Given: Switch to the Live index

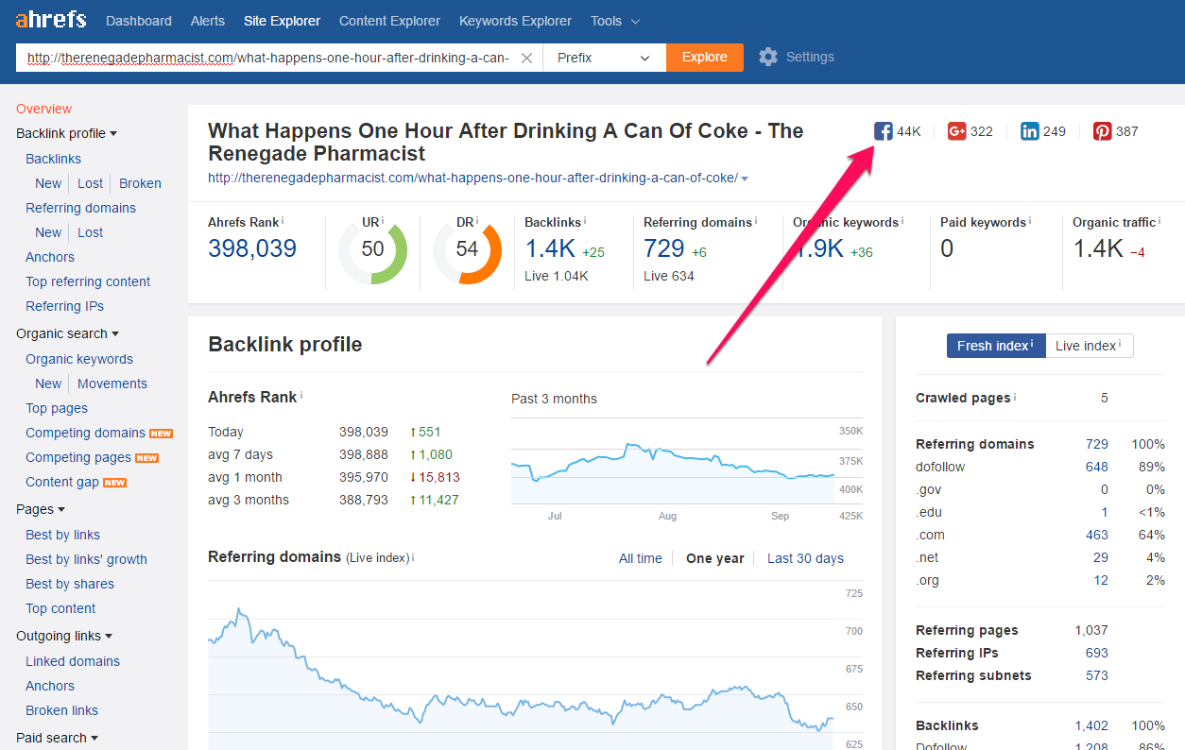Looking at the screenshot, I should click(1090, 346).
